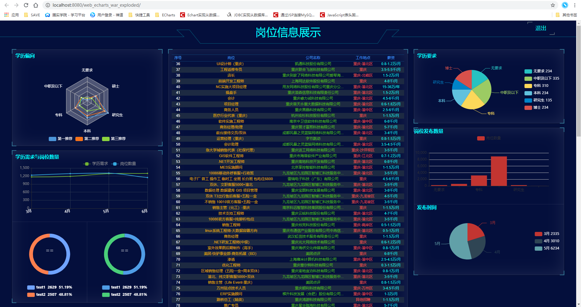Viewport: 581px width, 307px height.
Task: Toggle 3月 2335 legend entry
Action: click(547, 234)
